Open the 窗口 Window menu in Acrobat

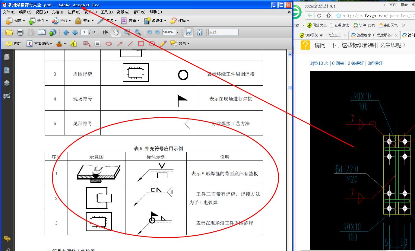[x=139, y=12]
